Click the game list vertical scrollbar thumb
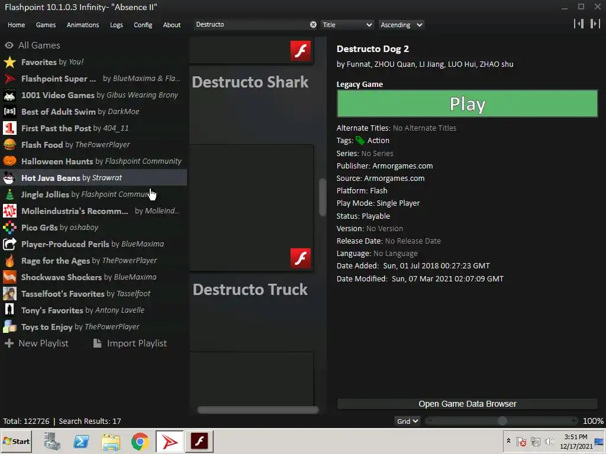Screen dimensions: 606x454 [323, 197]
